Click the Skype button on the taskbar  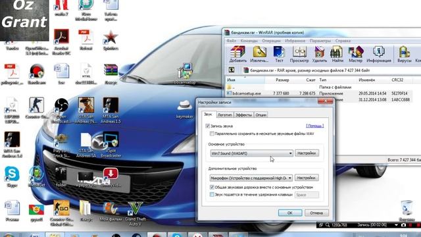(177, 235)
